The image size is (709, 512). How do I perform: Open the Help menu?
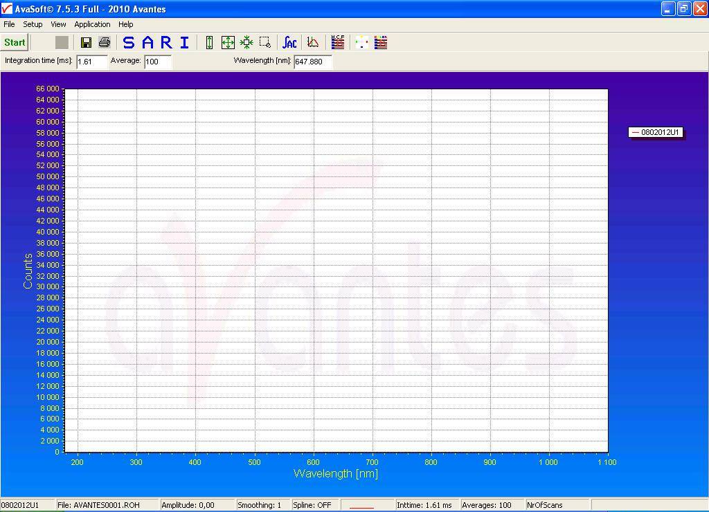pyautogui.click(x=126, y=24)
